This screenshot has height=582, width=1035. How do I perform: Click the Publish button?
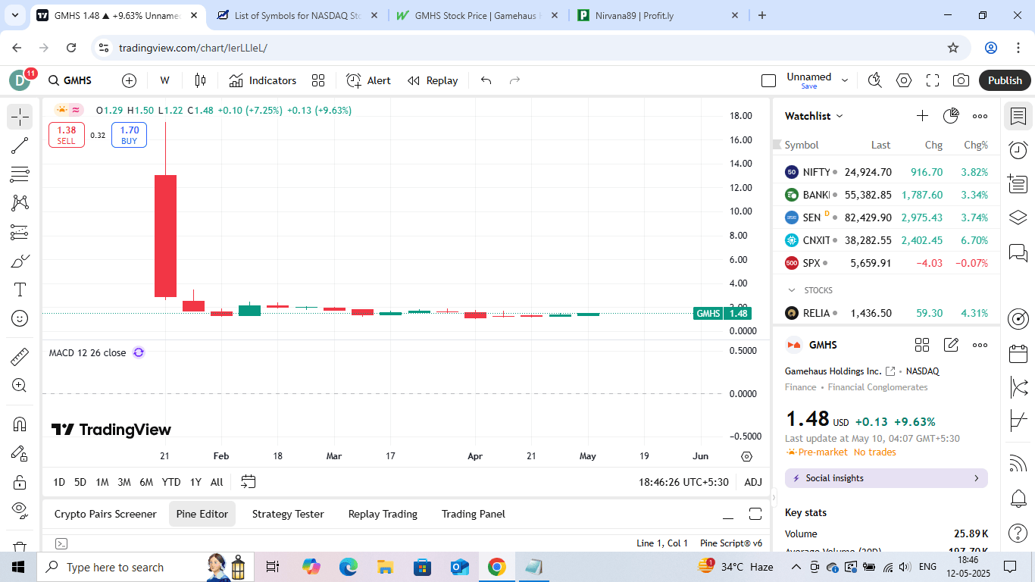1005,80
